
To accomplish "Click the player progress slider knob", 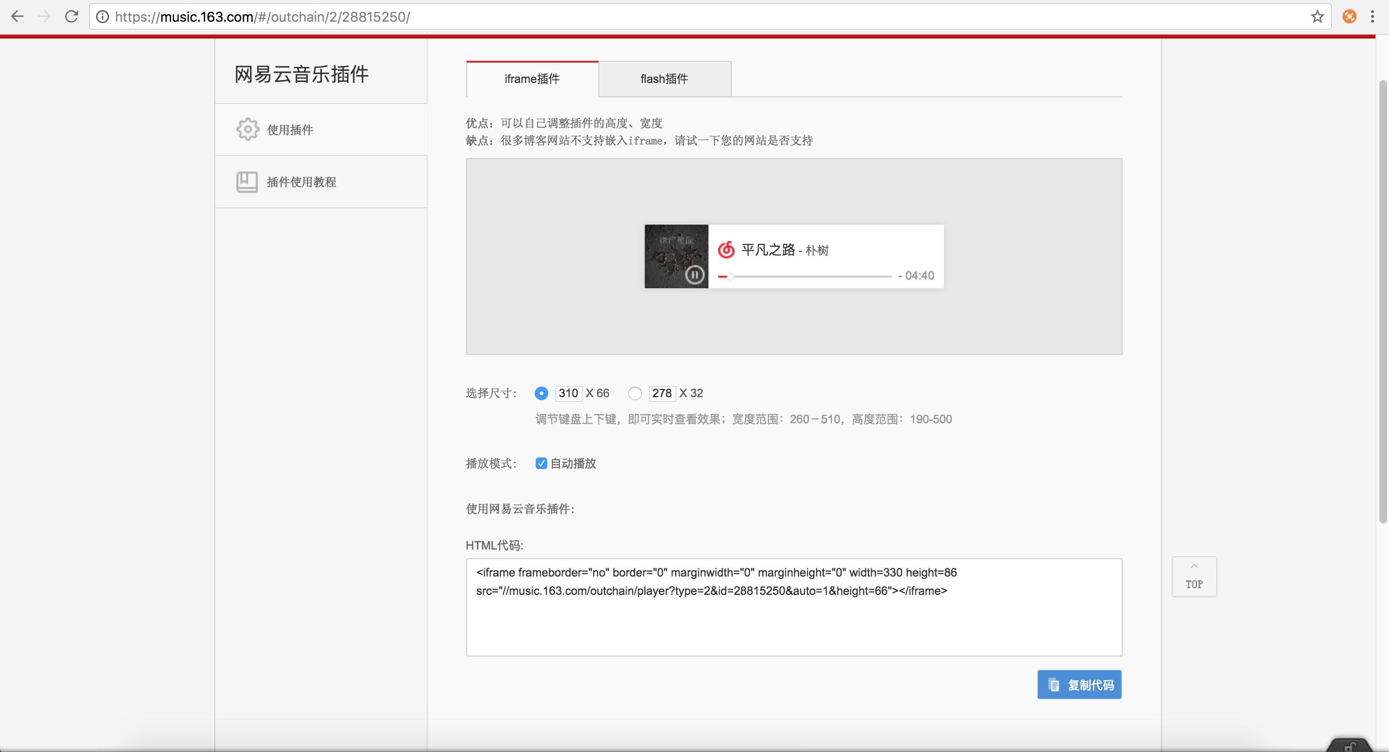I will coord(731,276).
